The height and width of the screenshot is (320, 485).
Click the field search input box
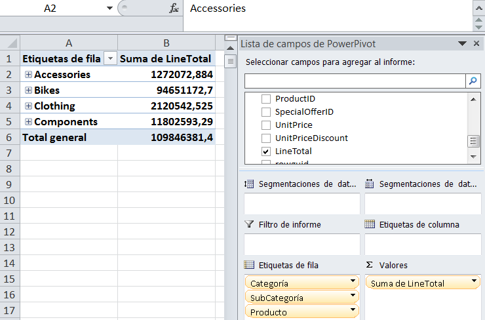coord(355,81)
